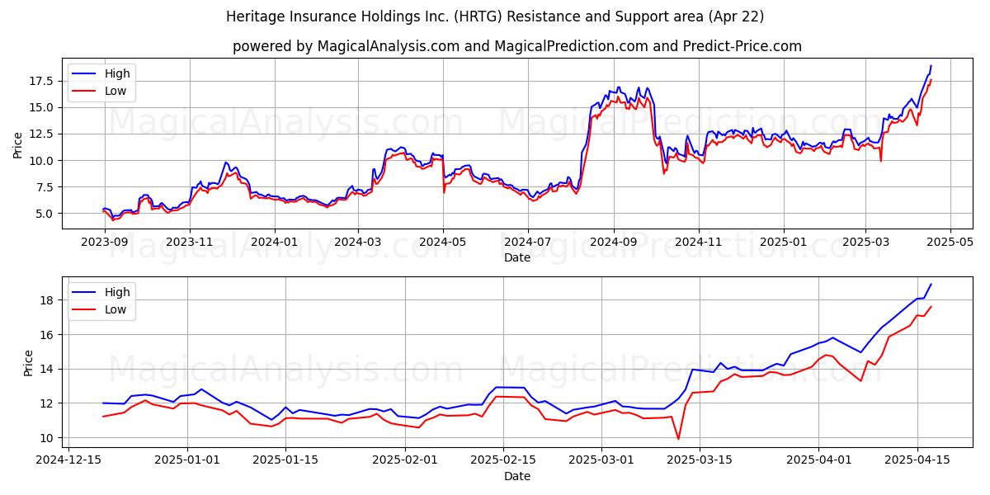Click the '2025-04-15' x-axis label
This screenshot has width=990, height=495.
[x=917, y=462]
